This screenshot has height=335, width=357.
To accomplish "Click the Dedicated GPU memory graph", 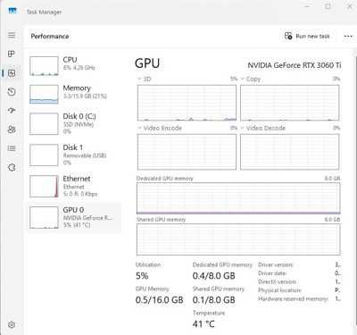I will 238,198.
